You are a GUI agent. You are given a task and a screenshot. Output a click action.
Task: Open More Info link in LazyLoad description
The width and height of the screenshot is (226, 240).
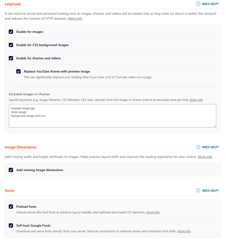pyautogui.click(x=75, y=19)
